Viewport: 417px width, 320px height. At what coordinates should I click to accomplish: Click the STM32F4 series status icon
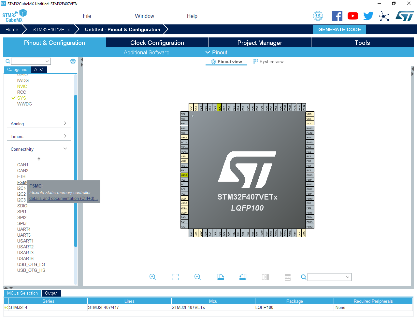[x=6, y=307]
